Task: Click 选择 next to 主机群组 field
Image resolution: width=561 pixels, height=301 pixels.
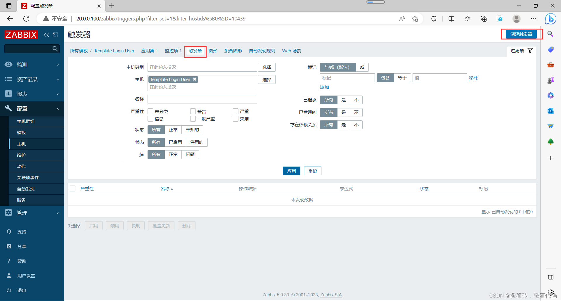Action: tap(266, 67)
